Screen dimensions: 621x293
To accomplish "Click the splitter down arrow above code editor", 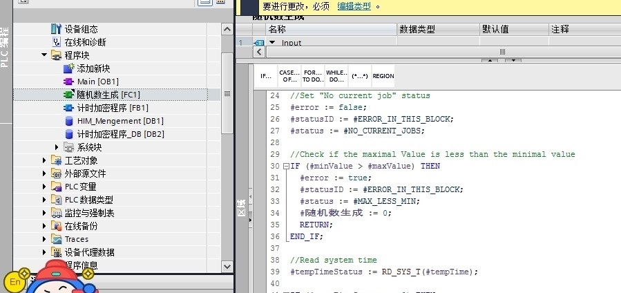I will click(x=513, y=61).
